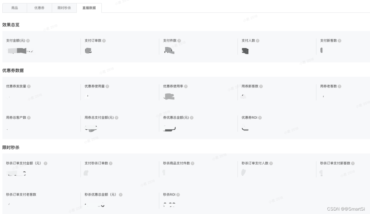Select the 限时秒杀 tab
This screenshot has width=370, height=214.
coord(64,8)
